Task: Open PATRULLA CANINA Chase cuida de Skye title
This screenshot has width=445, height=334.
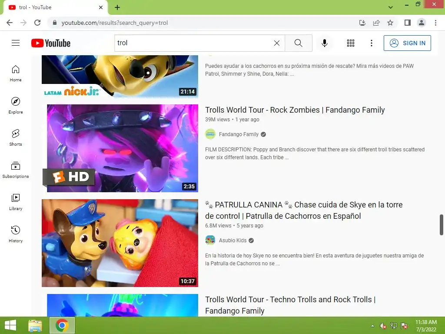Action: [304, 210]
